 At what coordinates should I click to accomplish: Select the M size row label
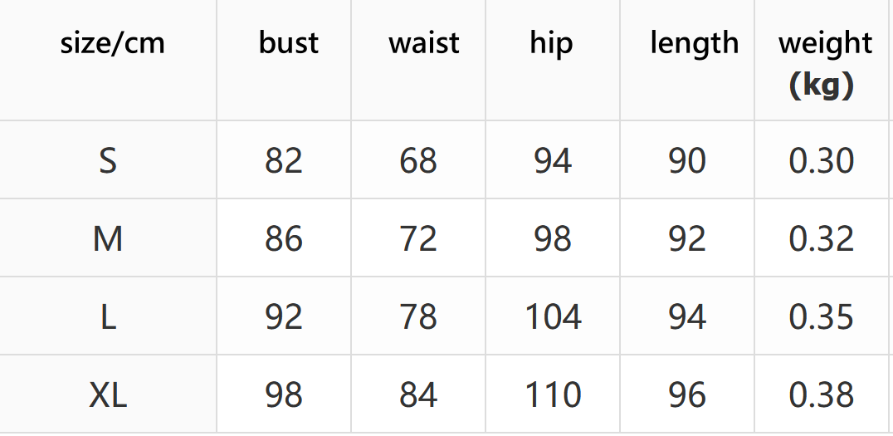click(x=108, y=239)
